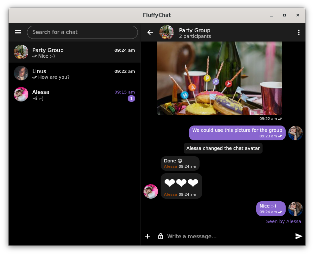Click the back arrow in chat header
314x255 pixels.
(x=150, y=32)
